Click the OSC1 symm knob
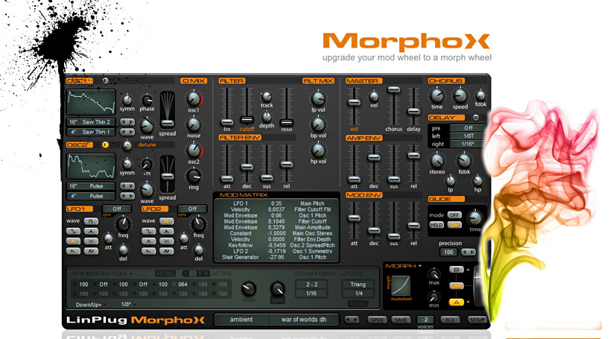The width and height of the screenshot is (610, 339). coord(127,100)
